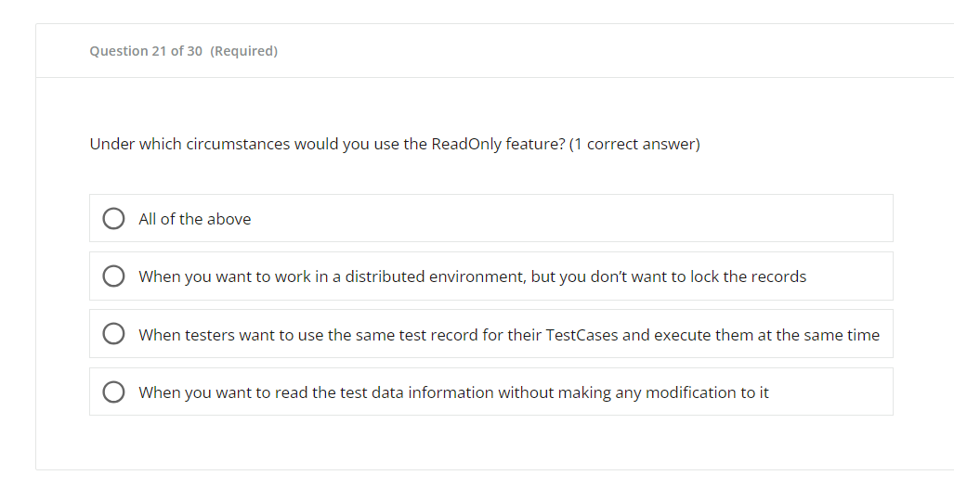Click the "(1 correct answer)" hint
Viewport: 954px width, 501px height.
click(x=634, y=144)
